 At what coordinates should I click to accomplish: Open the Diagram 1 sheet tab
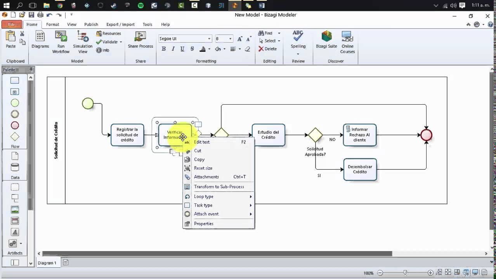tap(47, 263)
